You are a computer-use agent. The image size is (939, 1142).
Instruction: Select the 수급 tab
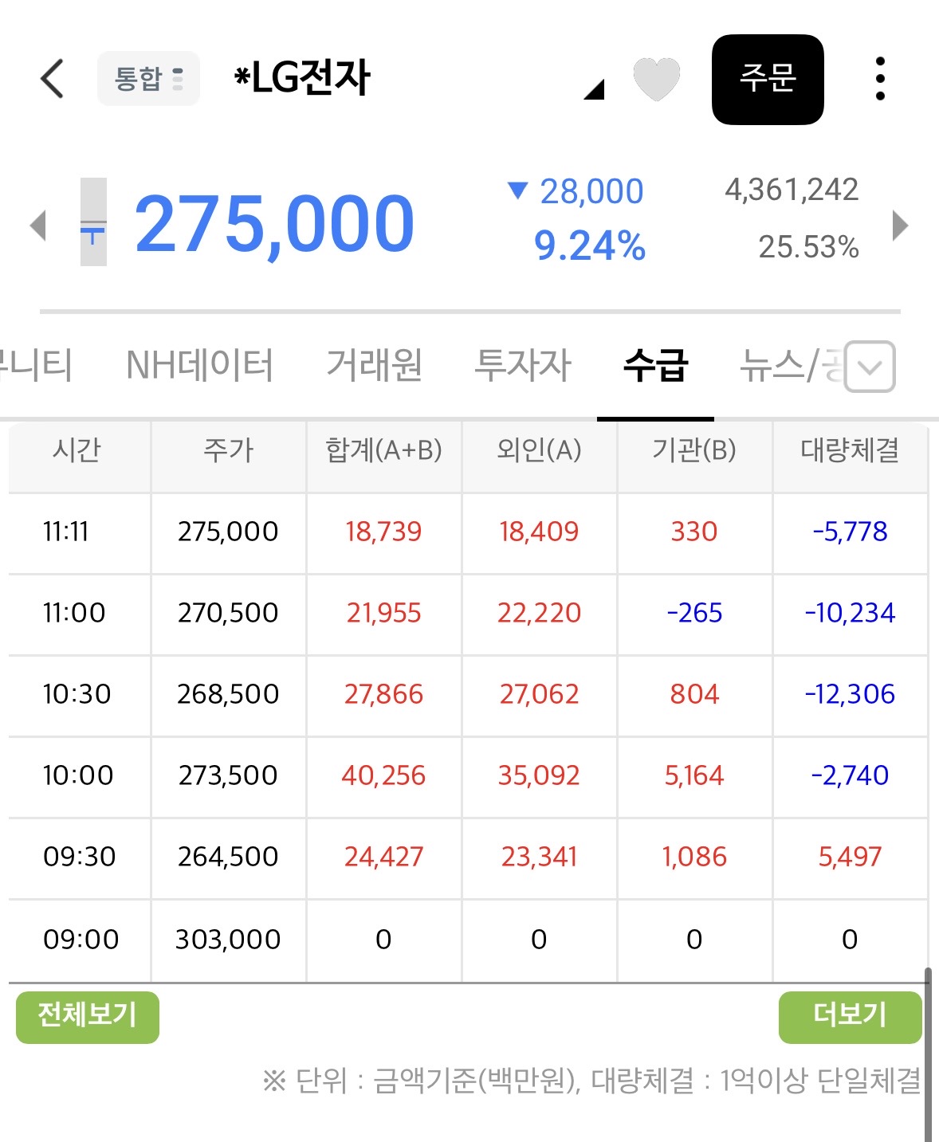(x=655, y=366)
